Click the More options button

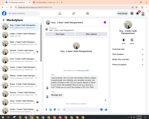(91, 34)
